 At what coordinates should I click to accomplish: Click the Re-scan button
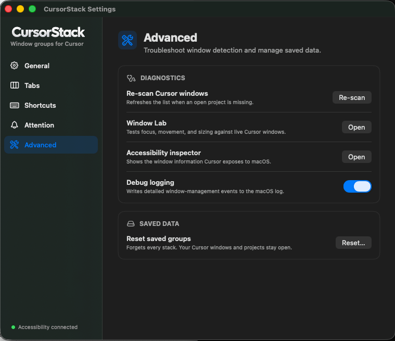[x=352, y=97]
